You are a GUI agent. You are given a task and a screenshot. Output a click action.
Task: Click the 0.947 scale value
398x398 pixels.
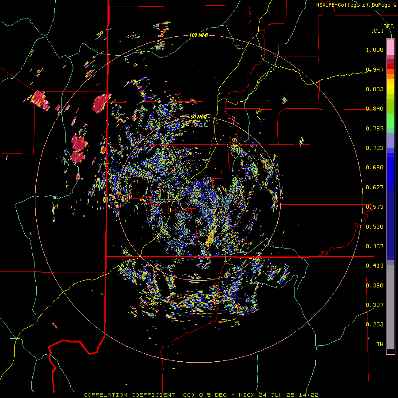click(x=375, y=69)
